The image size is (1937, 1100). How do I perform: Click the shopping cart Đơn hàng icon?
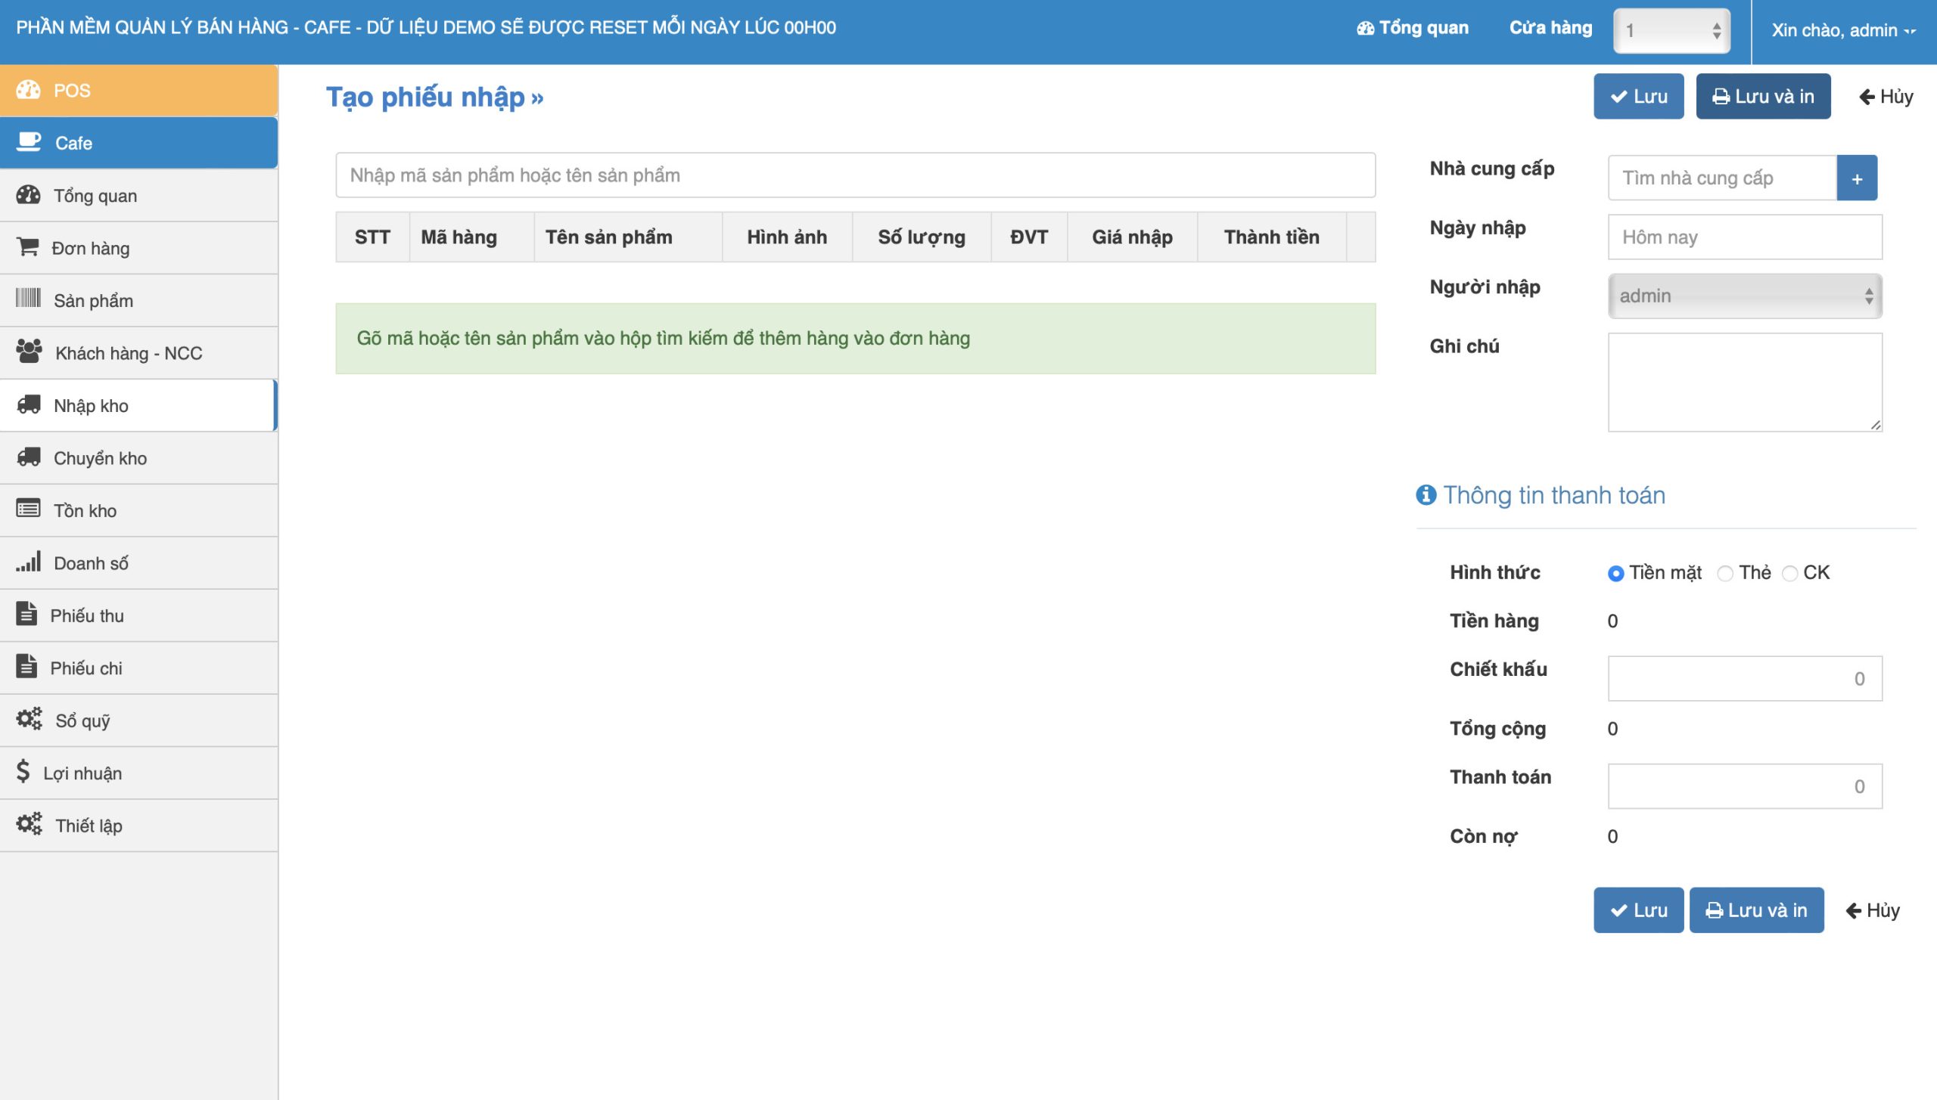click(27, 247)
